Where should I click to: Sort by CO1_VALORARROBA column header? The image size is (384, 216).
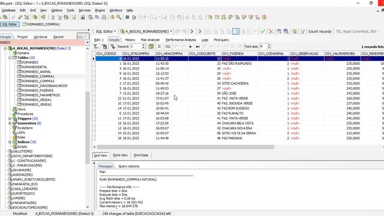[x=342, y=53]
